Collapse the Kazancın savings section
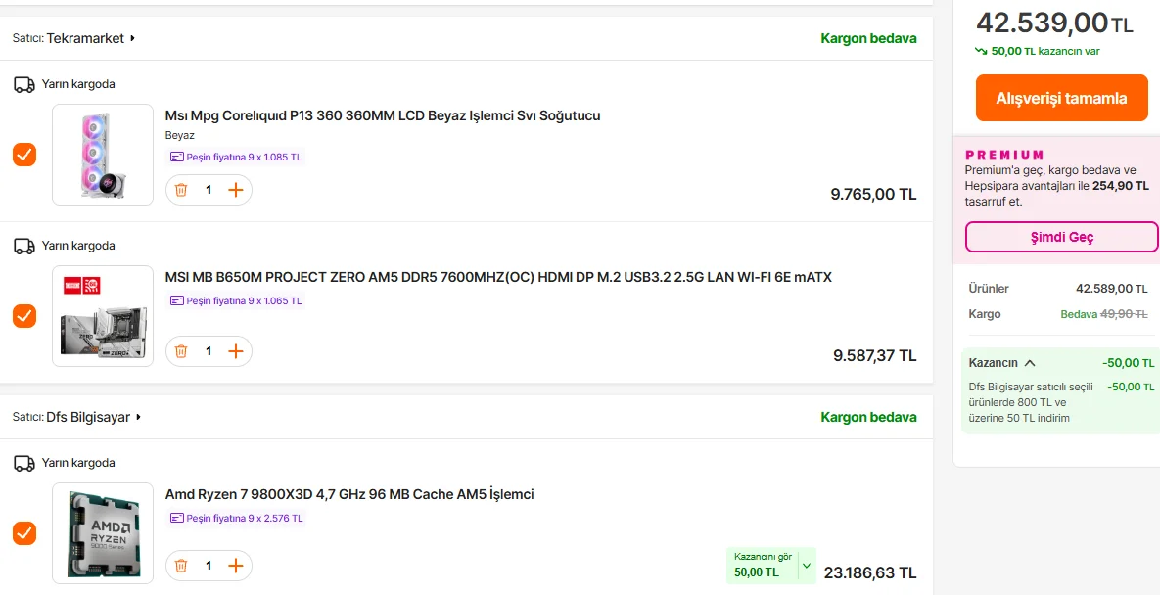The height and width of the screenshot is (595, 1160). click(x=1030, y=363)
